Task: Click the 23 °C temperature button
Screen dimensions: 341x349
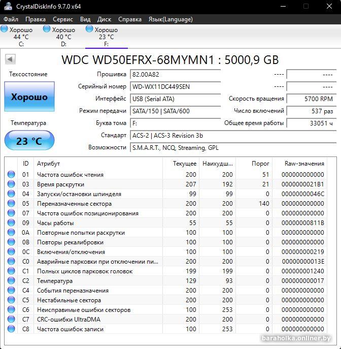Action: pyautogui.click(x=29, y=141)
